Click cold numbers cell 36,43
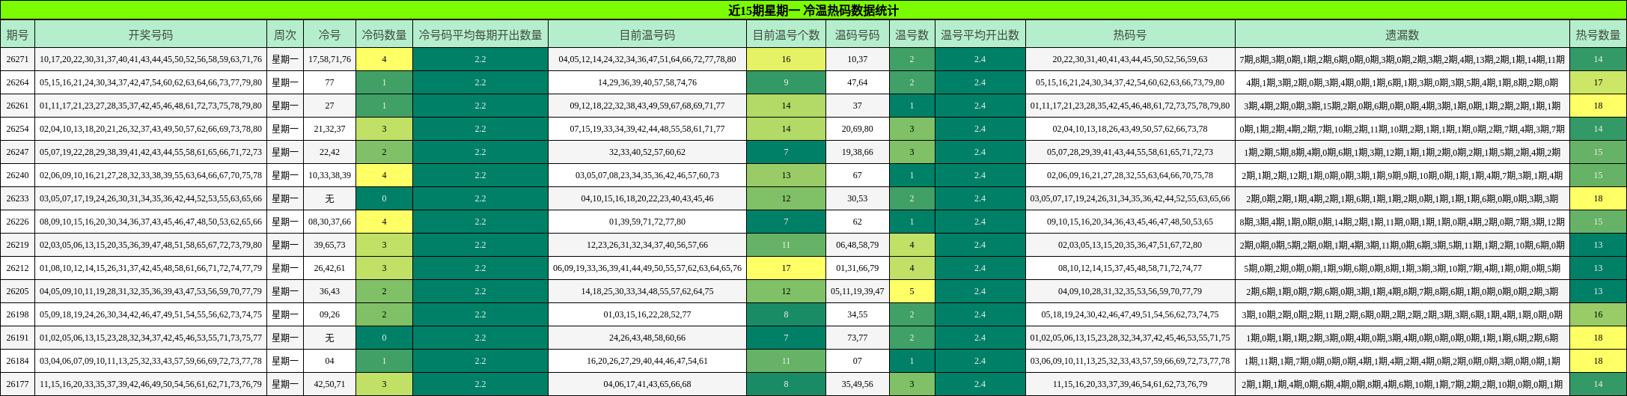 [x=329, y=291]
